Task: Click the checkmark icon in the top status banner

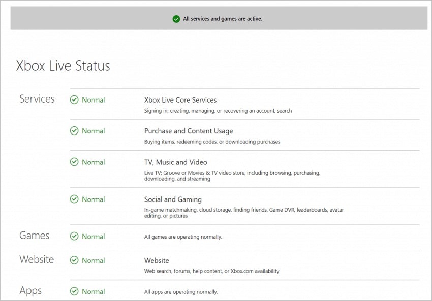Action: pyautogui.click(x=176, y=18)
